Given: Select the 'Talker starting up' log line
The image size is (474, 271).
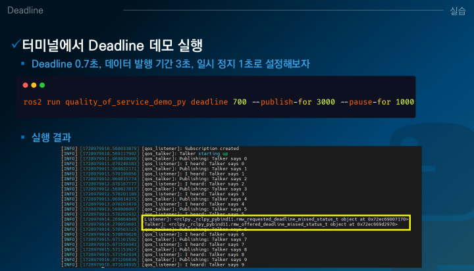Looking at the screenshot, I should (145, 153).
